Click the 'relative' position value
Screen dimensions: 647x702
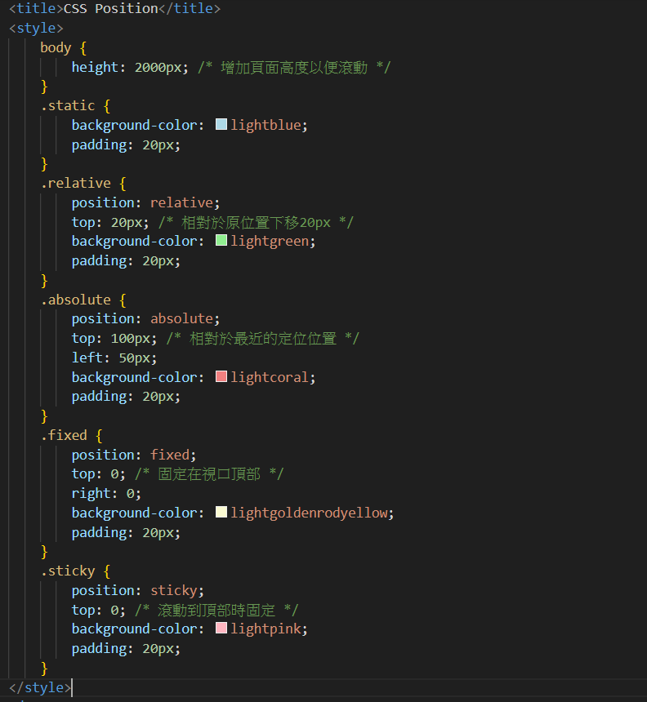point(181,202)
